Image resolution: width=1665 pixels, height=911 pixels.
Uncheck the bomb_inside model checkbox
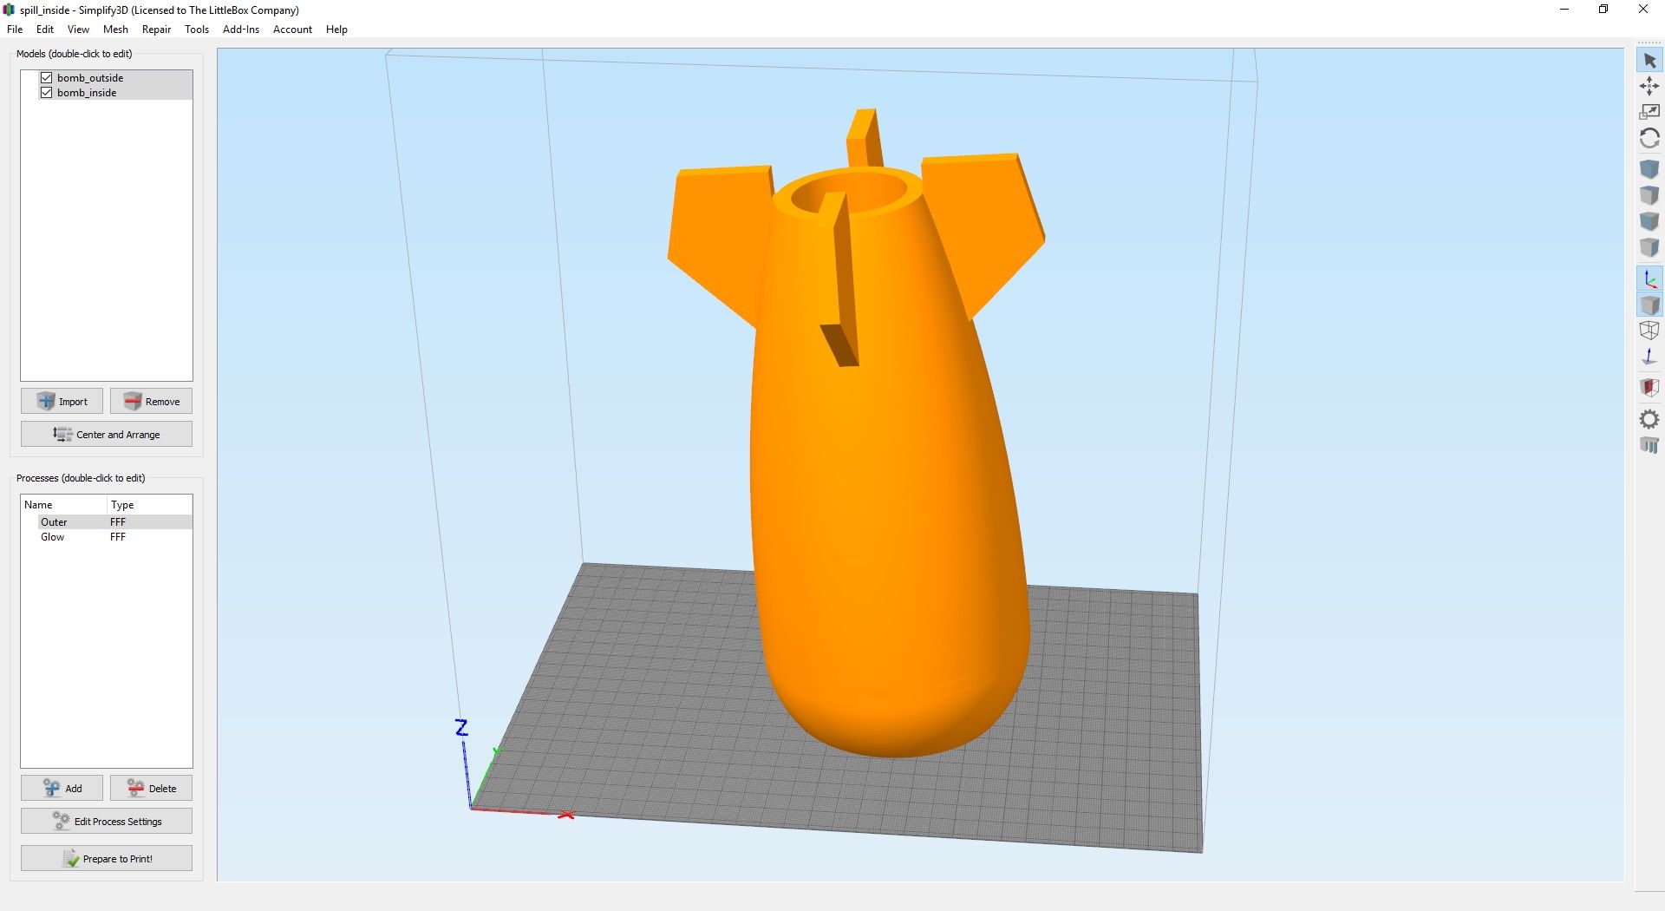(x=47, y=93)
